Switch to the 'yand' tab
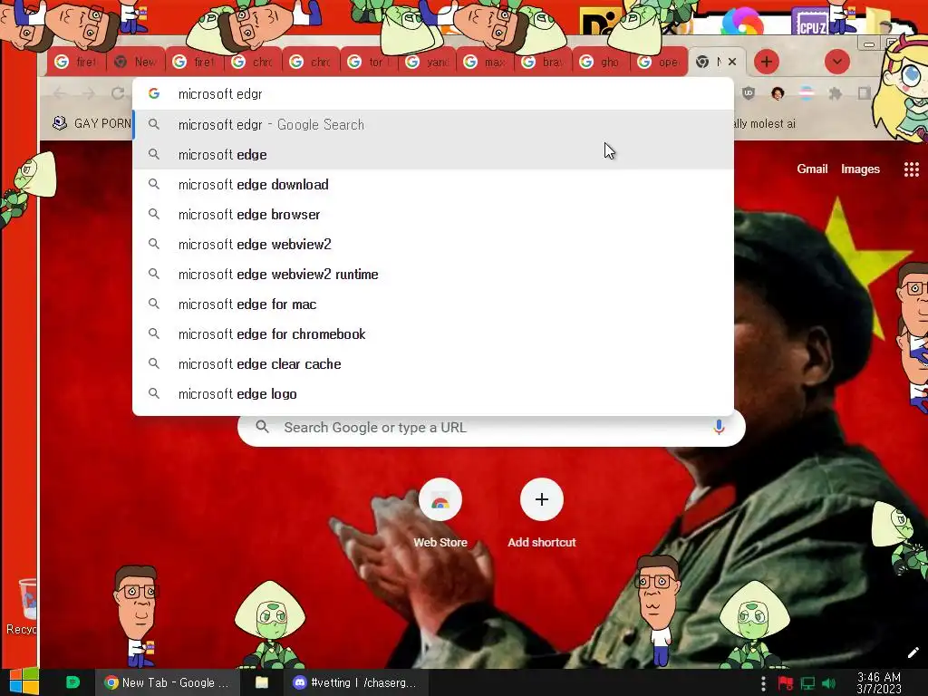Image resolution: width=928 pixels, height=696 pixels. tap(428, 62)
